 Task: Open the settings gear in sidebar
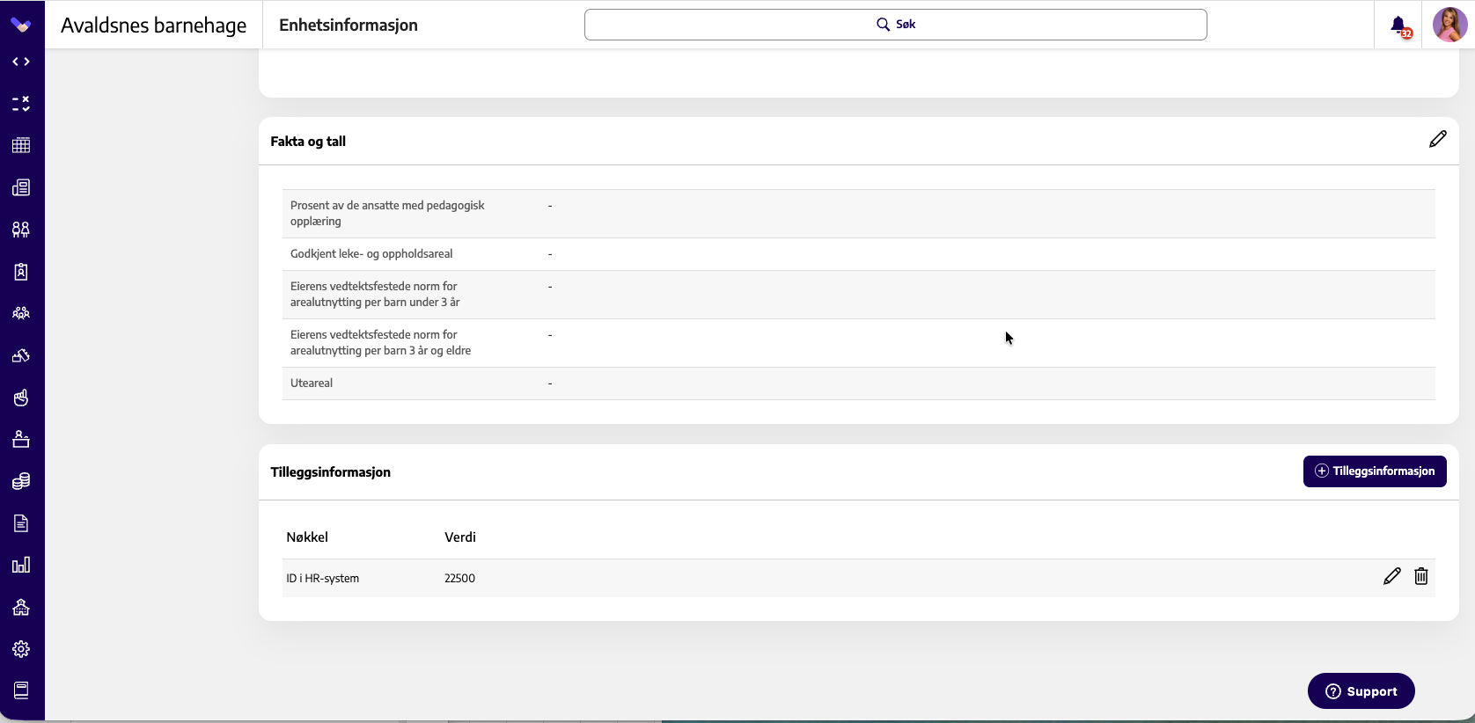coord(21,649)
